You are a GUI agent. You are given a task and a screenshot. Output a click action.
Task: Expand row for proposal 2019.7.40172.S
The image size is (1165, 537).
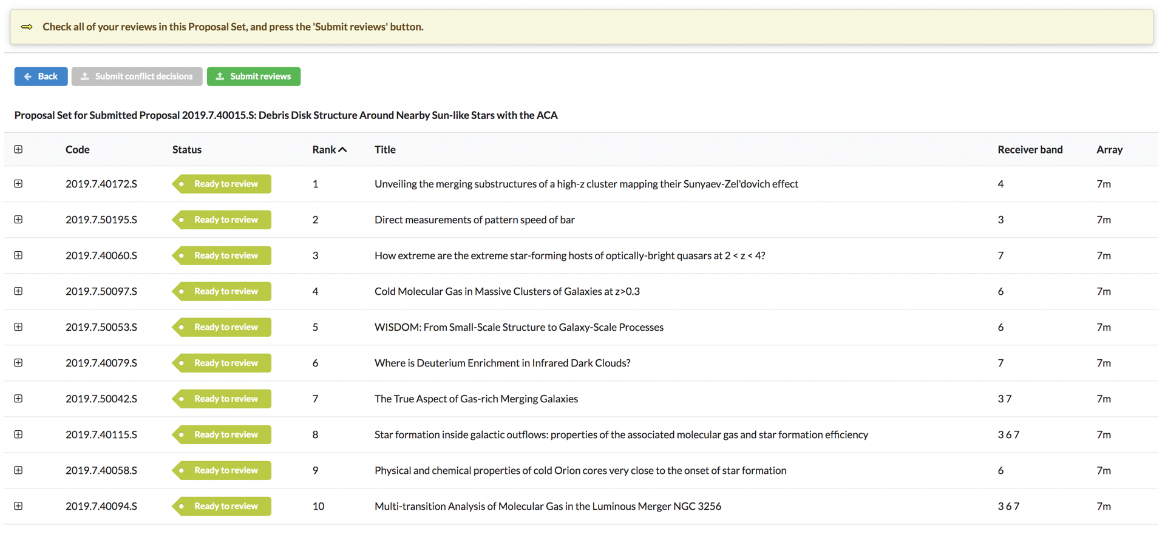[18, 184]
